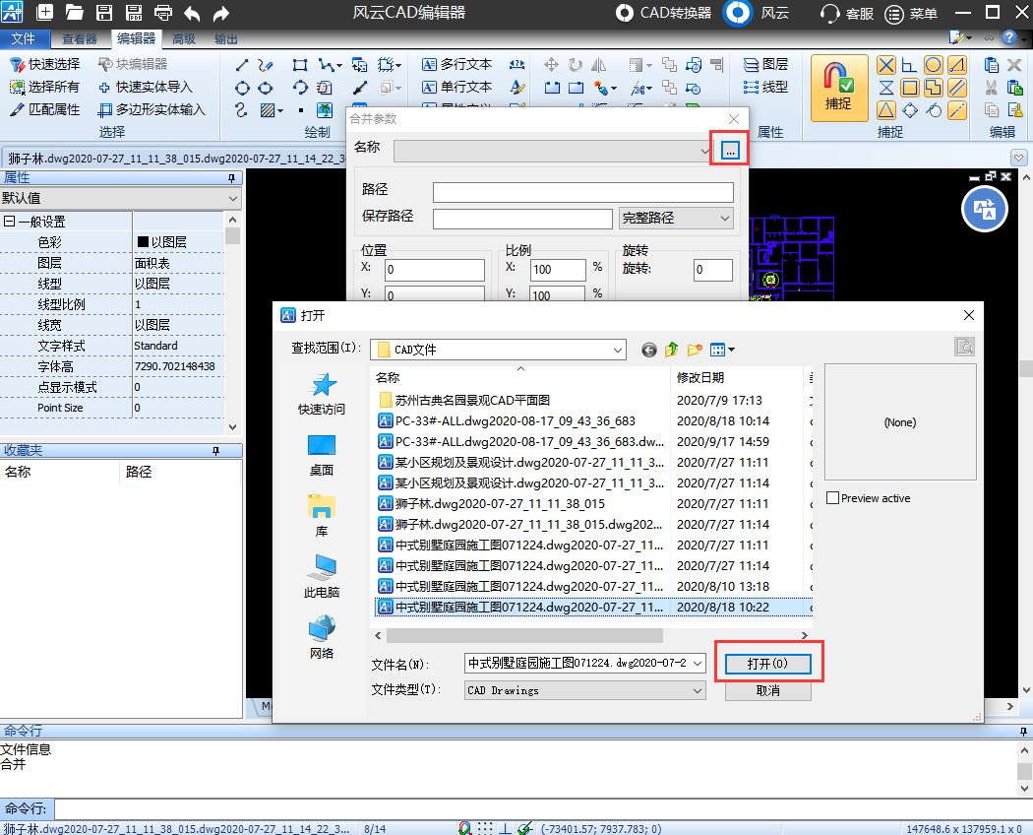
Task: Open 此电脑 in dialog sidebar
Action: point(322,576)
